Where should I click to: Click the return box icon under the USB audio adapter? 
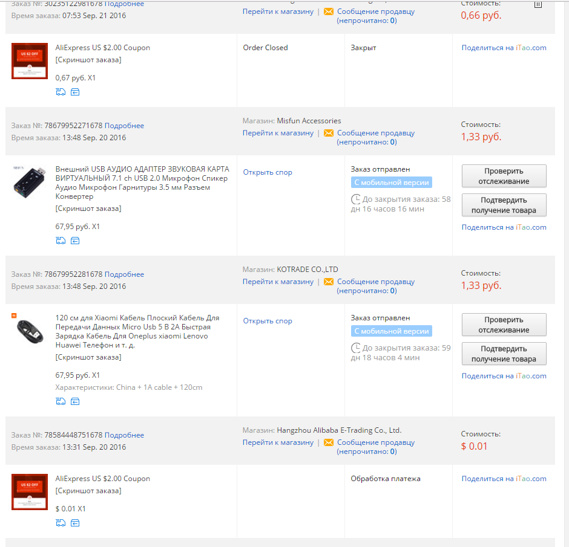pos(75,241)
